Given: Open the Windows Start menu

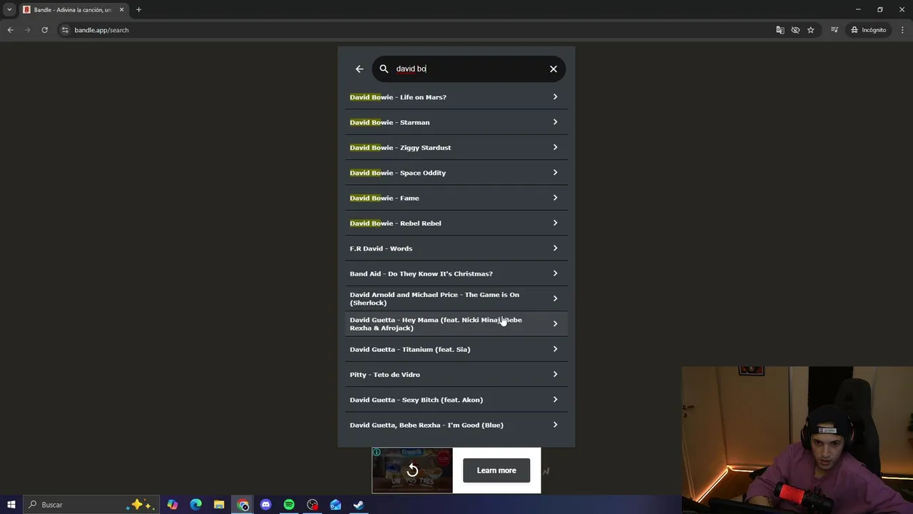Looking at the screenshot, I should (x=11, y=505).
